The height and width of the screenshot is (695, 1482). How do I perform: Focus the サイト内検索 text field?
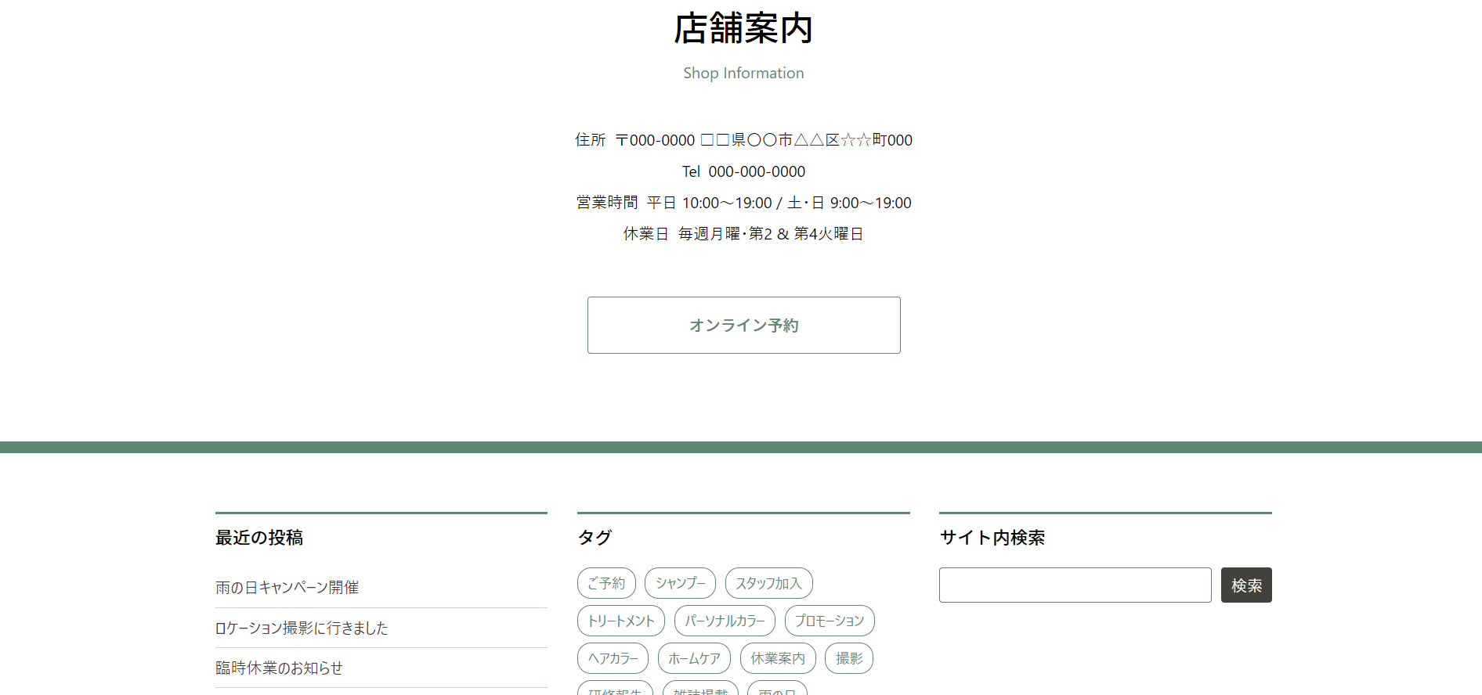(x=1075, y=585)
